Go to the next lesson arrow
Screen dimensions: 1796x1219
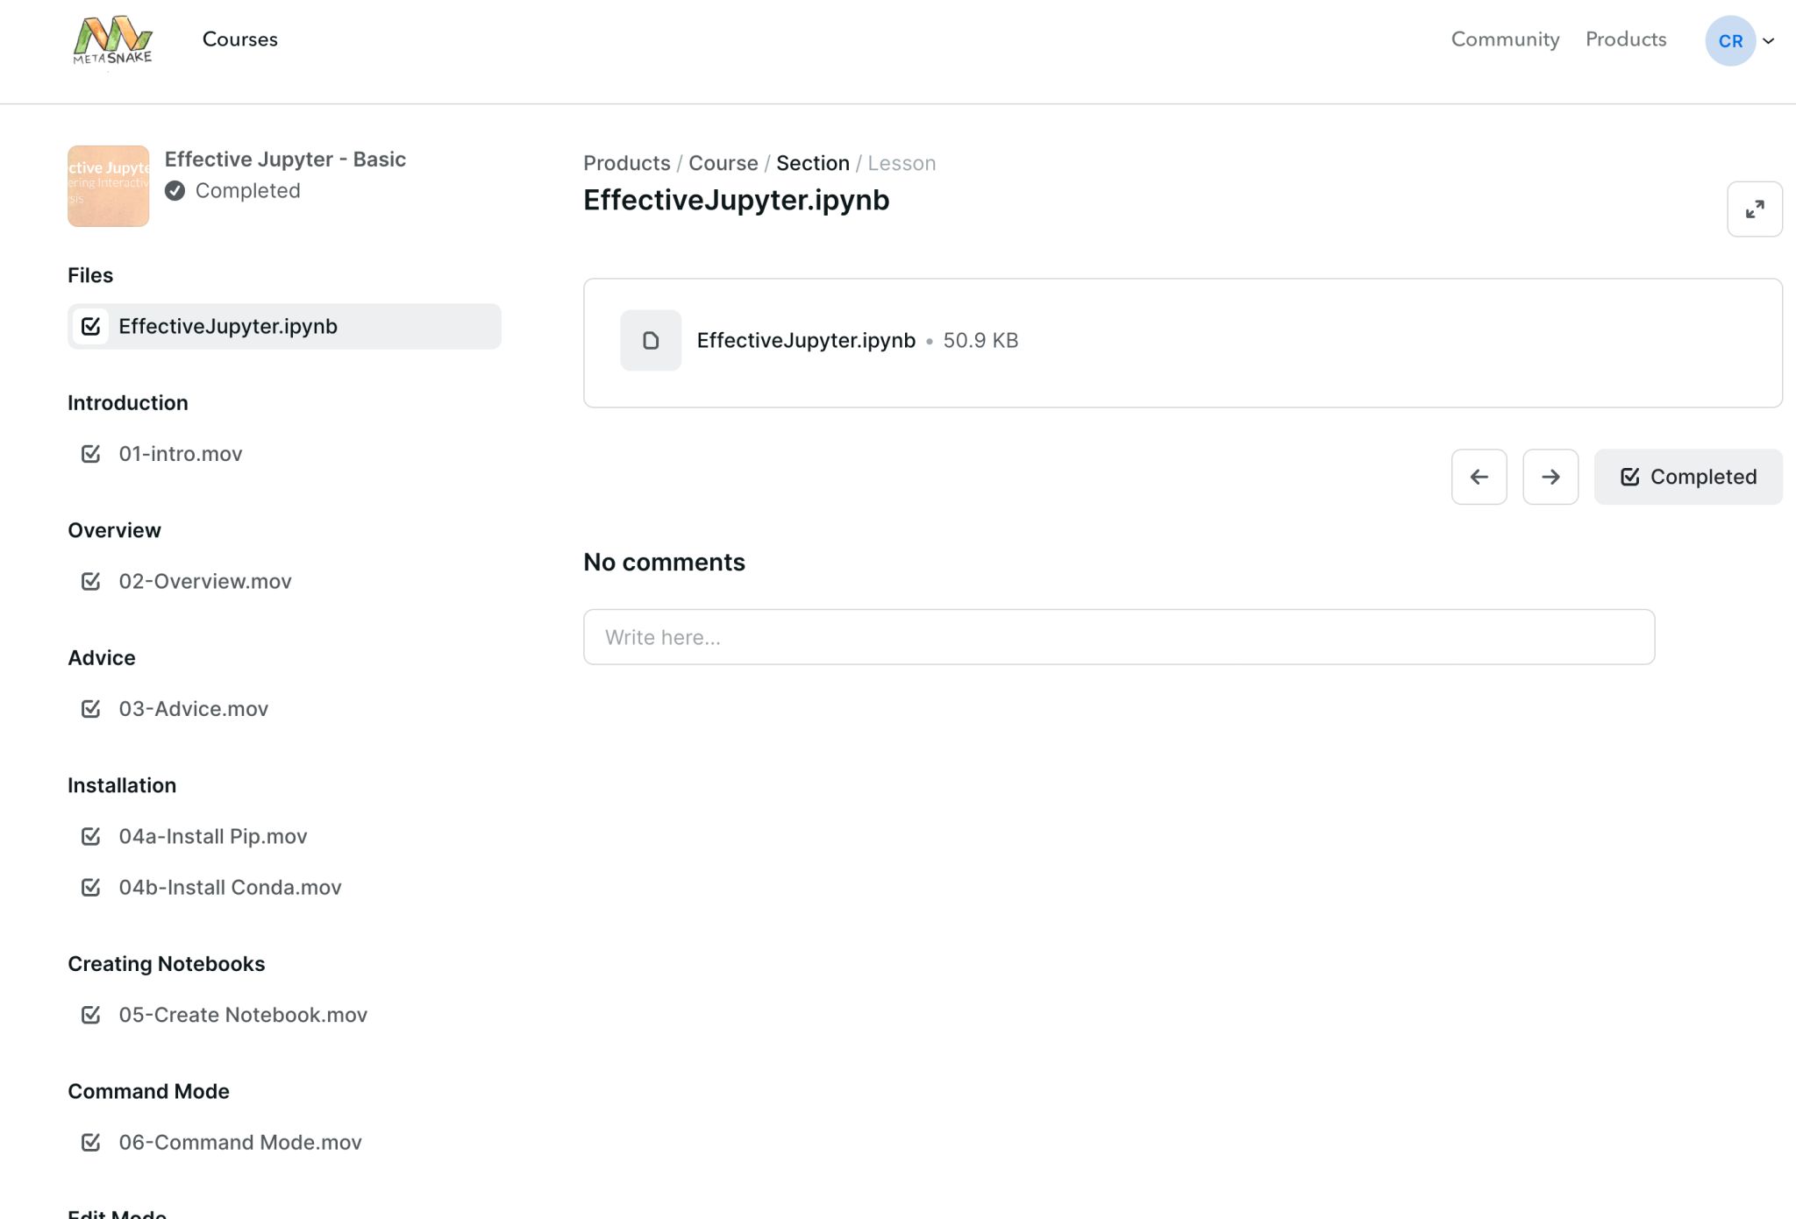coord(1550,477)
